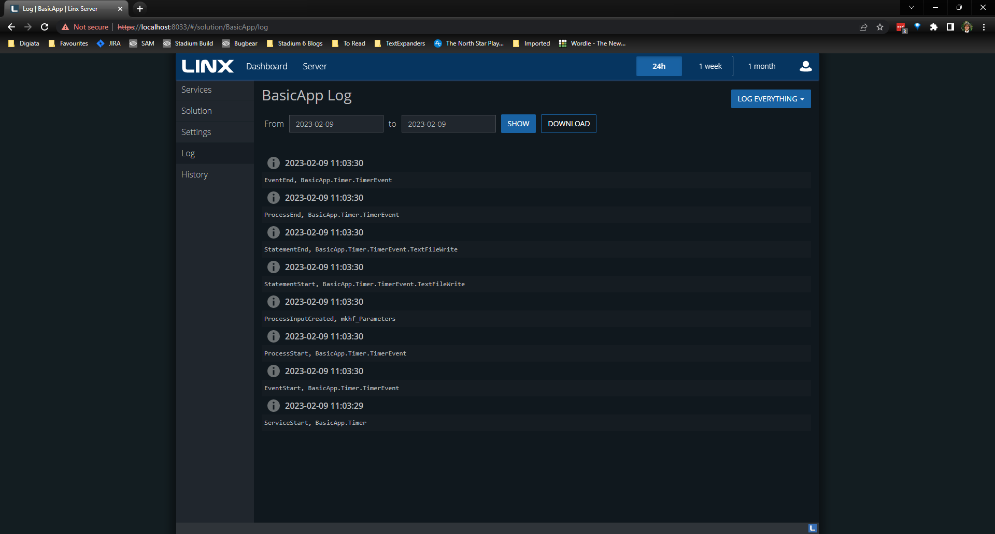Go to Settings in sidebar
Image resolution: width=995 pixels, height=534 pixels.
pyautogui.click(x=215, y=132)
